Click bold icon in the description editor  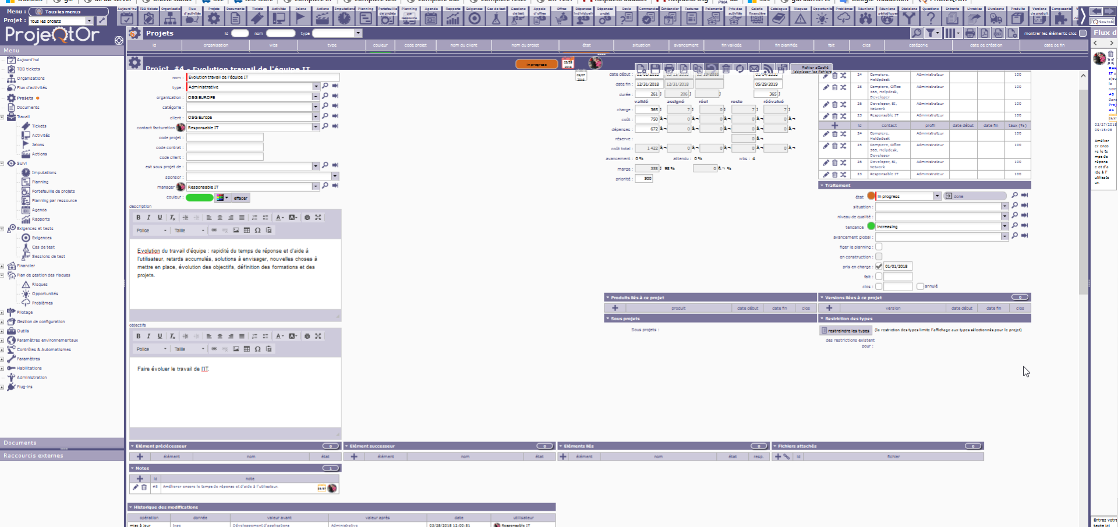click(x=139, y=218)
